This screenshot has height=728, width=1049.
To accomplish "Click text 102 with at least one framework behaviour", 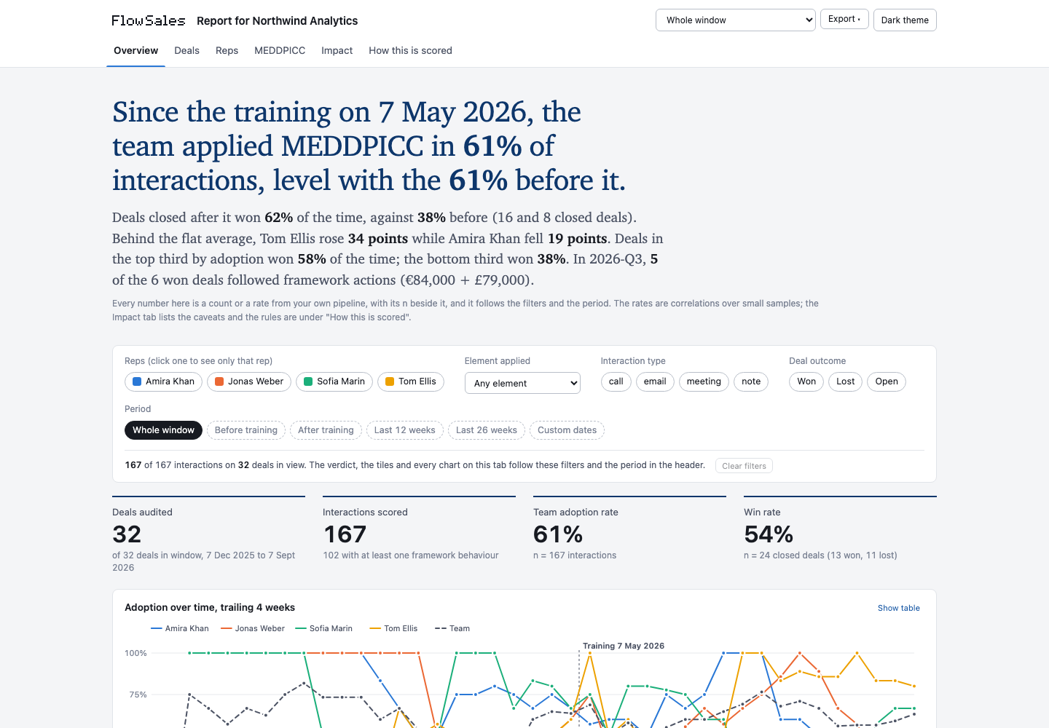I will pos(411,555).
